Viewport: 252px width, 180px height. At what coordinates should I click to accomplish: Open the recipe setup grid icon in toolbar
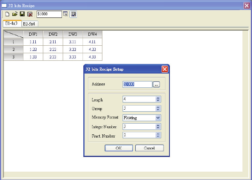coord(73,14)
